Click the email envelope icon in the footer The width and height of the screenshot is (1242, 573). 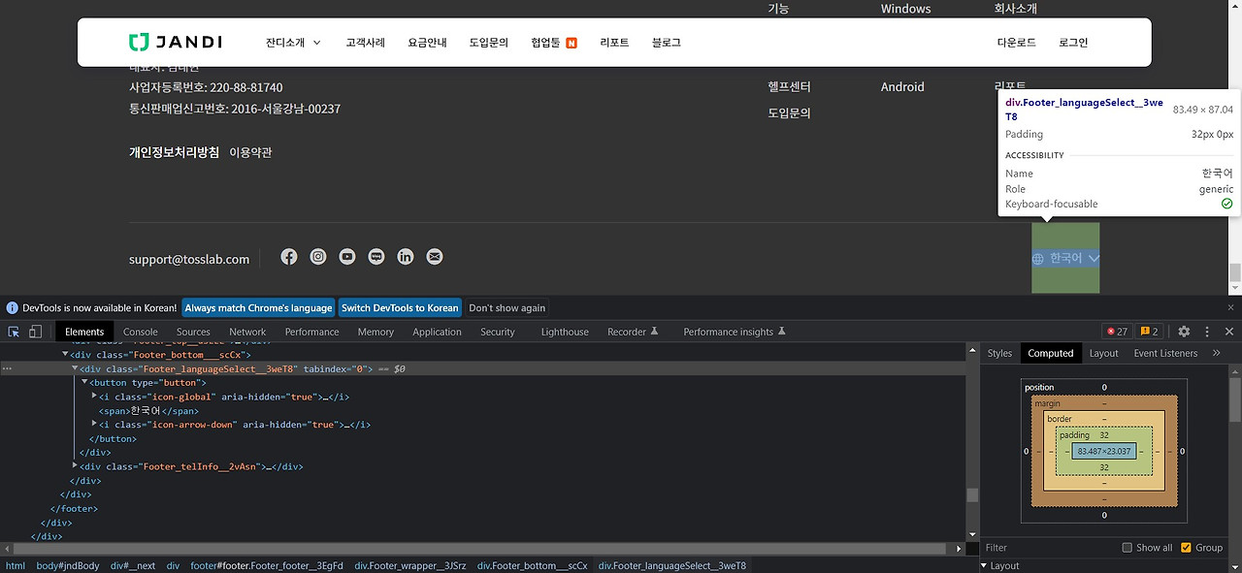tap(435, 257)
